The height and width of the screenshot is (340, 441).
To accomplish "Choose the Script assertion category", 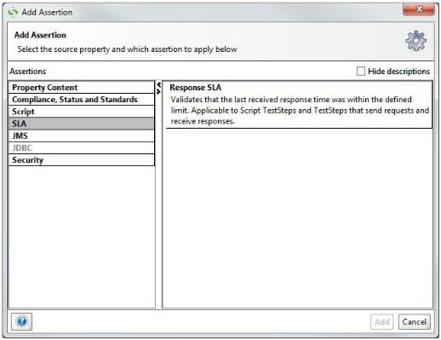I will point(82,112).
